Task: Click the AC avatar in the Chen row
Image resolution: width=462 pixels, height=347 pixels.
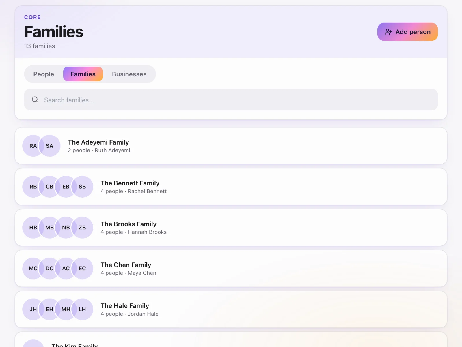Action: coord(66,268)
